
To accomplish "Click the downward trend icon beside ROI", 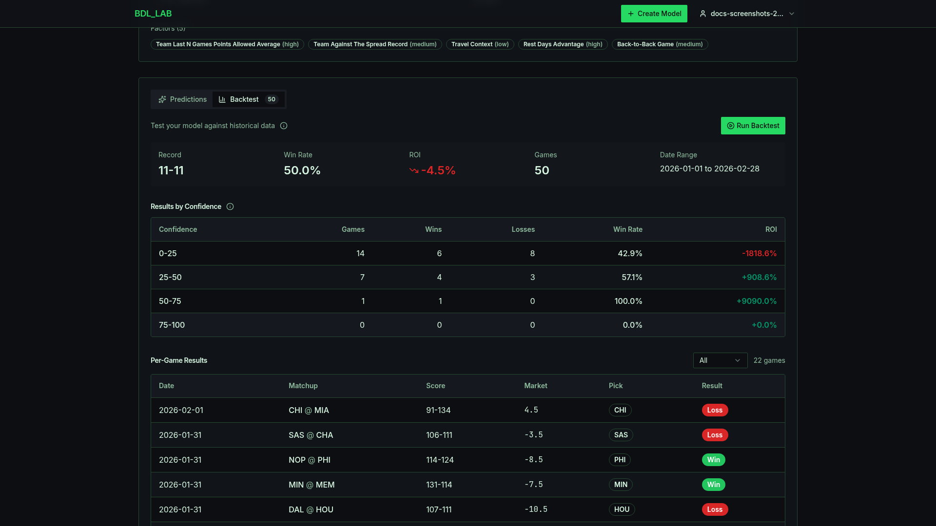I will point(414,170).
